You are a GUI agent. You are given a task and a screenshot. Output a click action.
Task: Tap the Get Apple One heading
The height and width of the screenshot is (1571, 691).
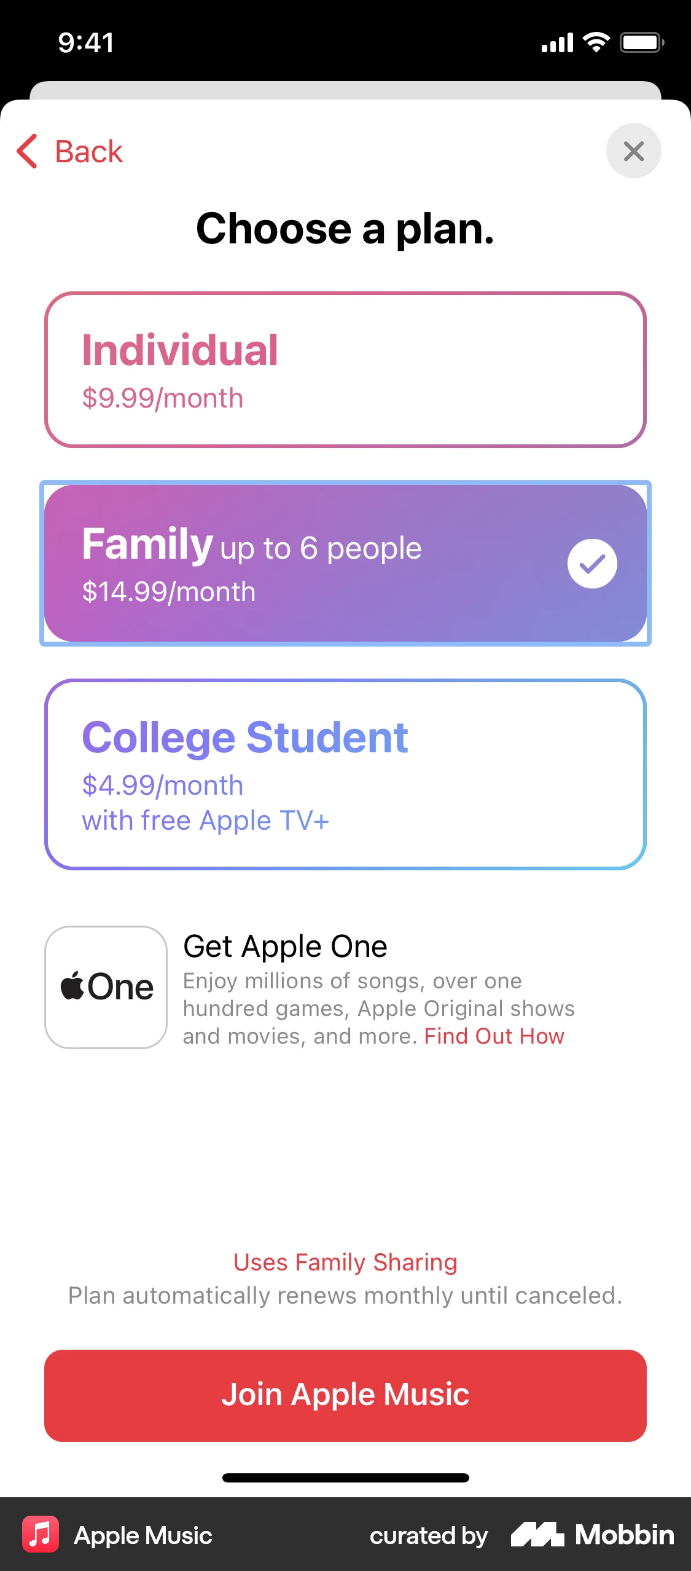coord(286,947)
